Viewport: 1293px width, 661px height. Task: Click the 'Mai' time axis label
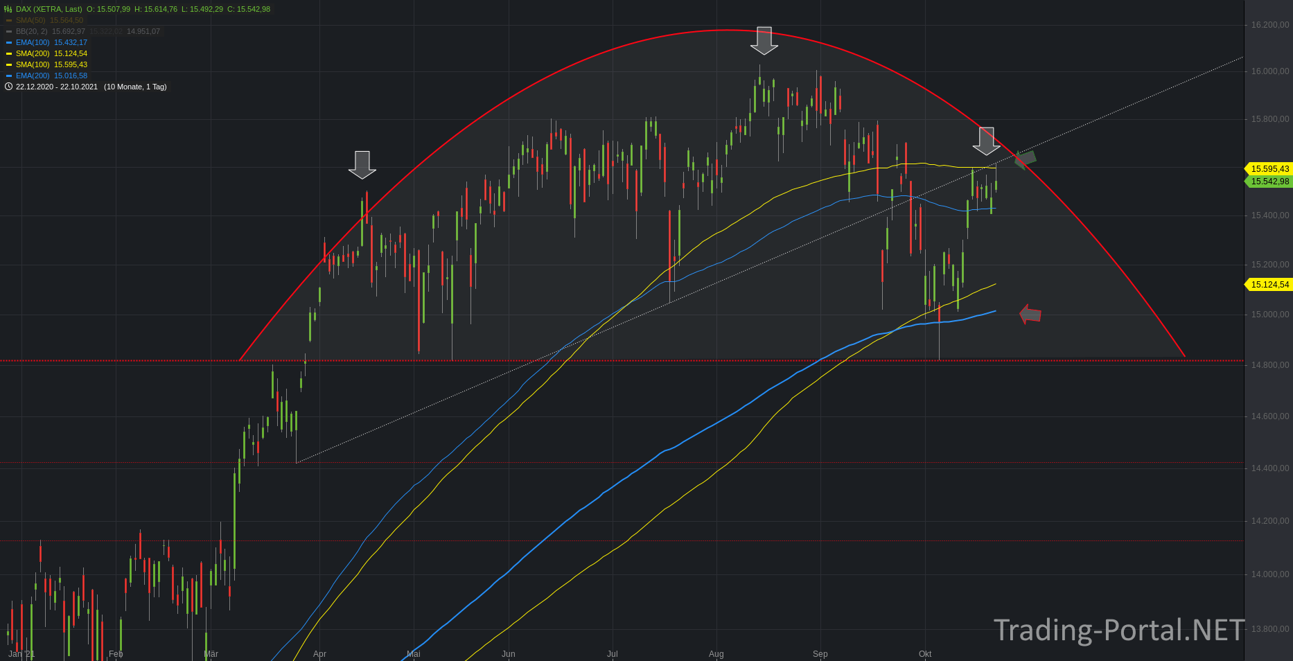tap(414, 654)
